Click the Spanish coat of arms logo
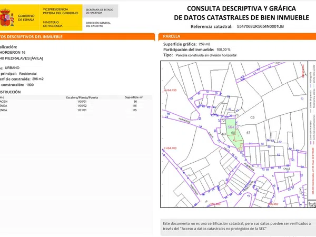 tap(7, 17)
